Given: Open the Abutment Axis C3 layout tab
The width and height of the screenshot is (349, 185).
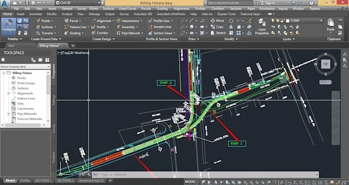Looking at the screenshot, I should coord(91,180).
